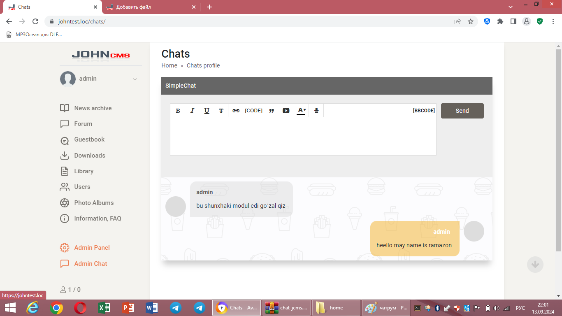Toggle the browser side panel
Viewport: 562px width, 316px height.
(513, 21)
